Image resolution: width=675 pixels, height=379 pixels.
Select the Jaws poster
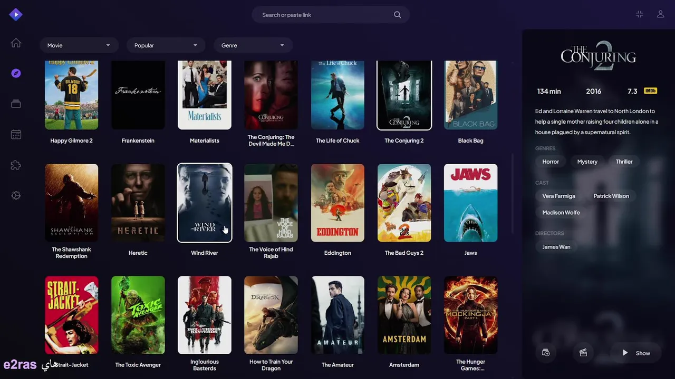tap(470, 203)
